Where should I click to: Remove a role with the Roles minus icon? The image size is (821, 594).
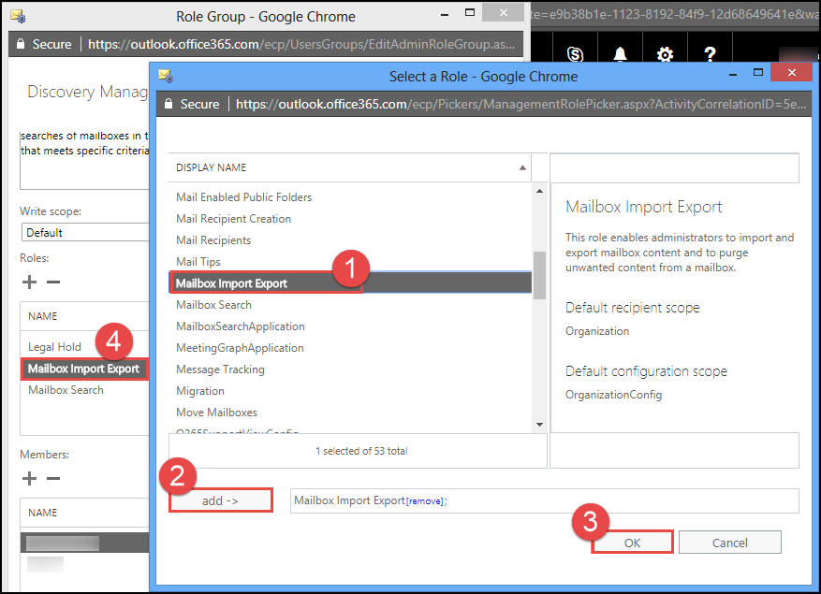[x=52, y=283]
